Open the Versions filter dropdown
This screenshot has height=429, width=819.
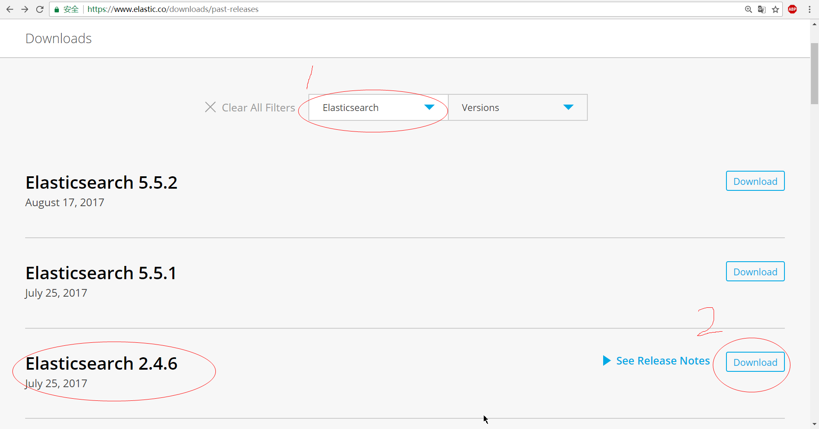pos(518,108)
